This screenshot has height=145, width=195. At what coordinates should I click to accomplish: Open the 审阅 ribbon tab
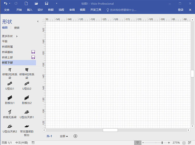pyautogui.click(x=72, y=10)
